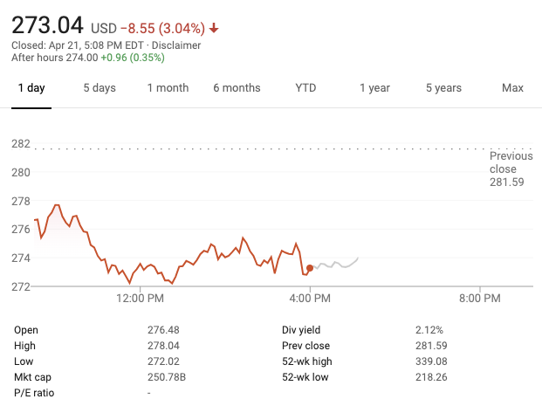
Task: Click the 4:00 PM axis label
Action: (x=309, y=299)
